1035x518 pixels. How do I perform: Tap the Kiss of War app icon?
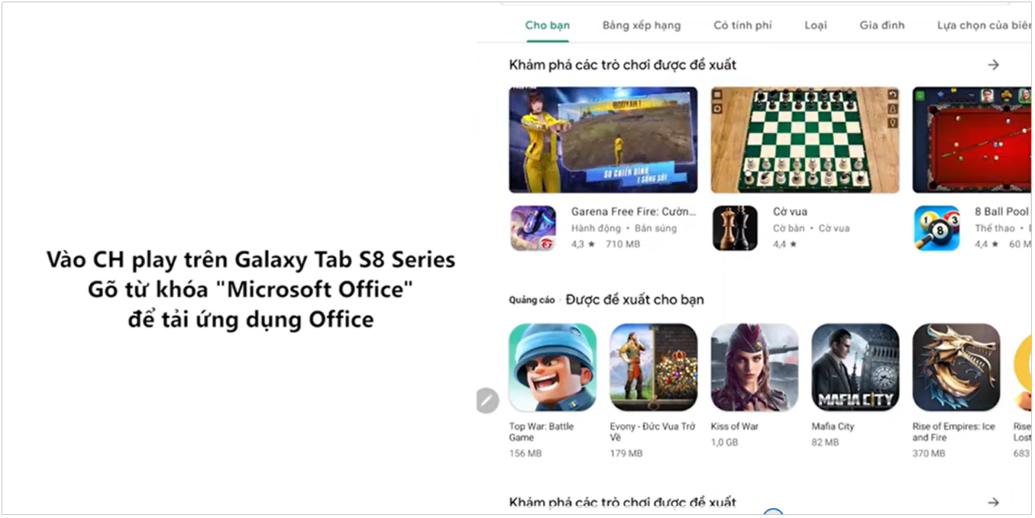point(754,368)
